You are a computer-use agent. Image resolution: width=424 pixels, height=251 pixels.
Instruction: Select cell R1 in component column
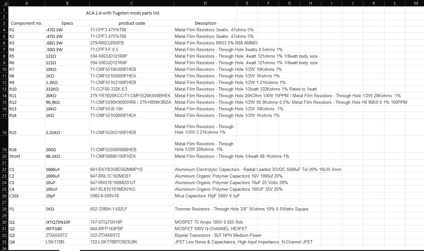(x=26, y=30)
